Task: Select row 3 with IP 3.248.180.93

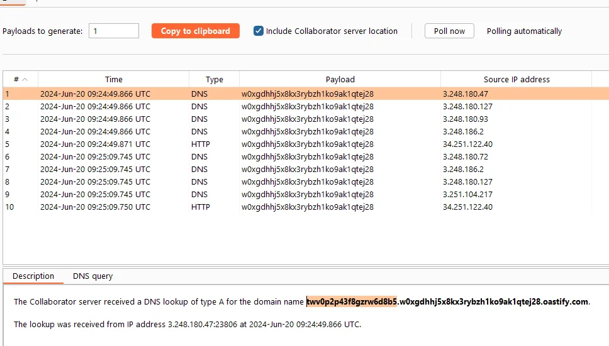Action: pyautogui.click(x=298, y=119)
